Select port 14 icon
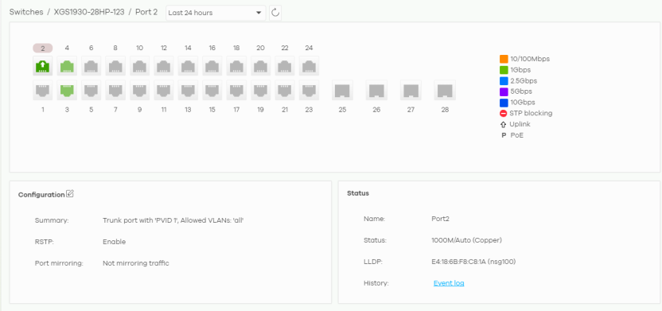Screen dimensions: 662x311 coord(188,66)
